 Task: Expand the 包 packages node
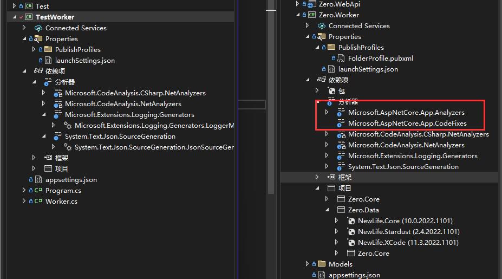pos(317,90)
